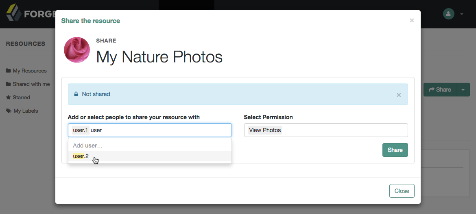The height and width of the screenshot is (214, 476).
Task: Click the green Share button in dialog
Action: coord(395,150)
